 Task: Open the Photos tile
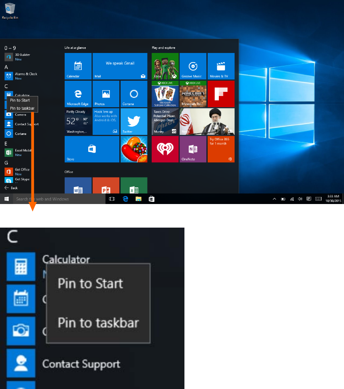(106, 94)
